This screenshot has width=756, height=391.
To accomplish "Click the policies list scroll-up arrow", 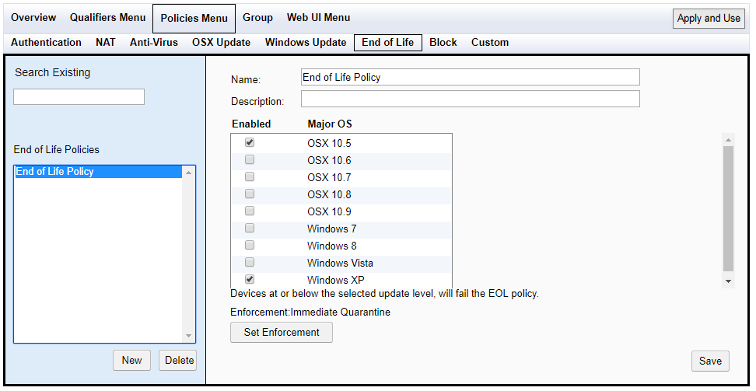I will coord(188,173).
